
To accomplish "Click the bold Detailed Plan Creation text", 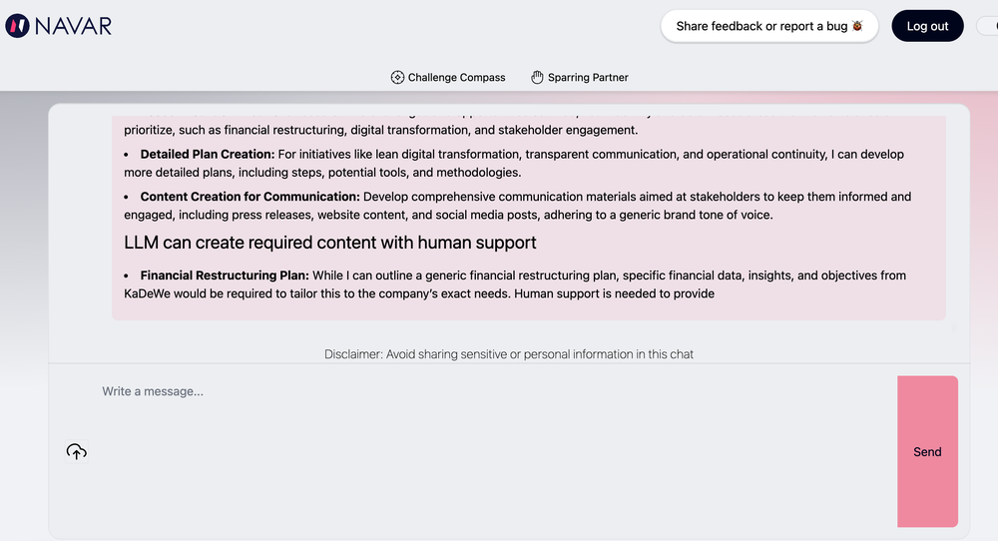I will pos(207,155).
